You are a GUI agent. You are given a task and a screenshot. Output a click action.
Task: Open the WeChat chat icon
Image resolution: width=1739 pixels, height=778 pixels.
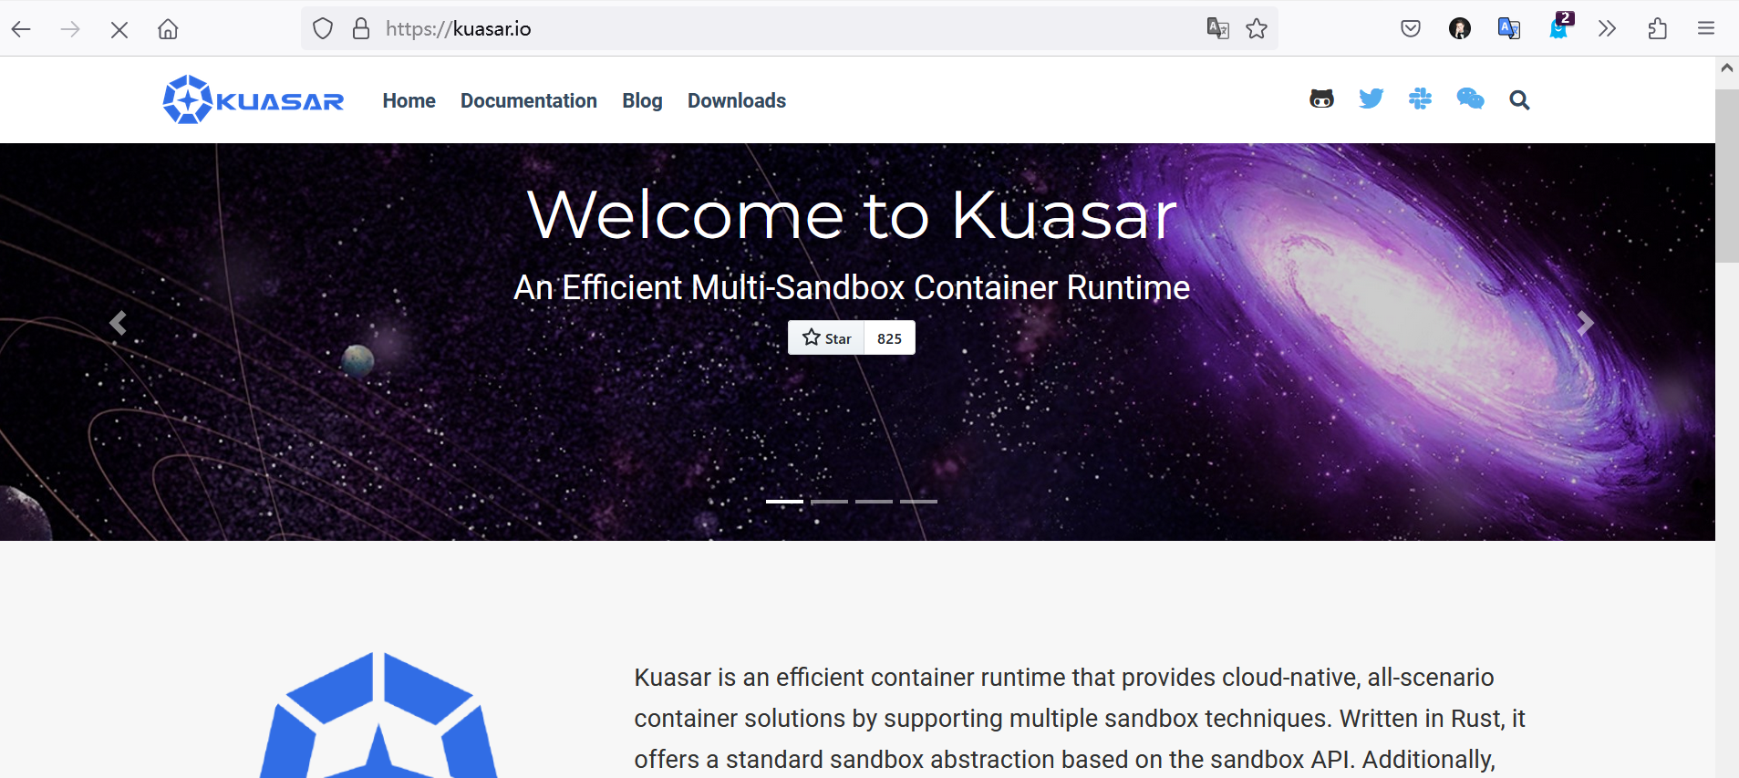pyautogui.click(x=1470, y=99)
